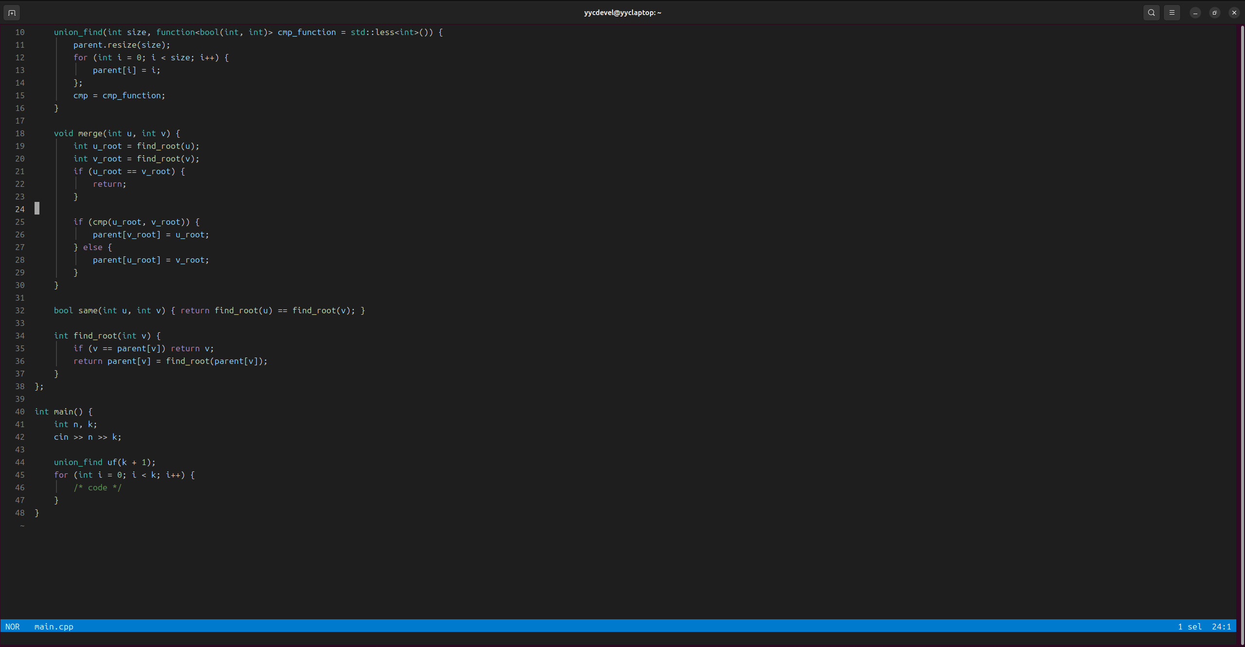Minimize the terminal window

tap(1195, 13)
